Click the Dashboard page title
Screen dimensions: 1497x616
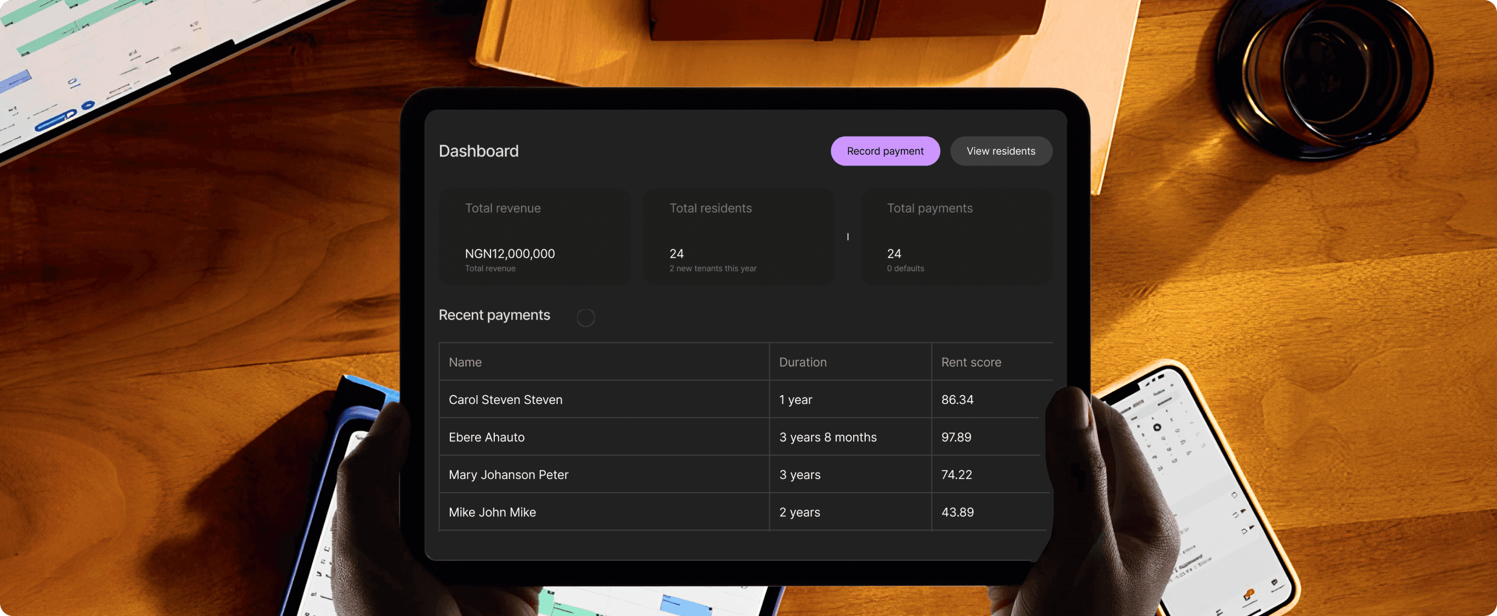tap(478, 151)
